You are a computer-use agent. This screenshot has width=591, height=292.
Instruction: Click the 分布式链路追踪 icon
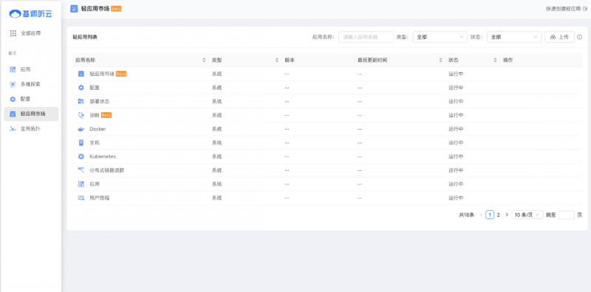click(81, 170)
